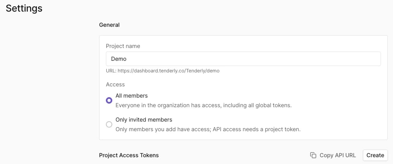Click the Project Access Tokens heading
Viewport: 393px width, 164px height.
click(129, 155)
